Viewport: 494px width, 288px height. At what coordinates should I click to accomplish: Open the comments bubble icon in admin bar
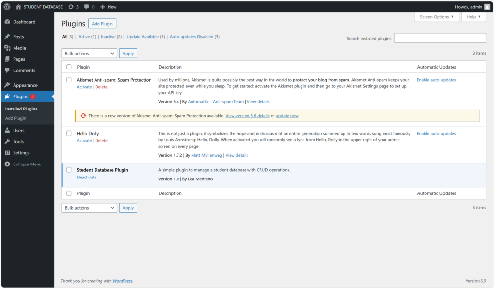[x=86, y=7]
